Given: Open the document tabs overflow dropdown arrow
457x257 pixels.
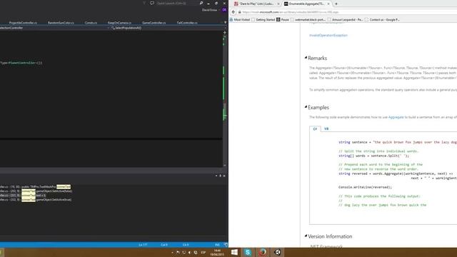Looking at the screenshot, I should click(225, 22).
